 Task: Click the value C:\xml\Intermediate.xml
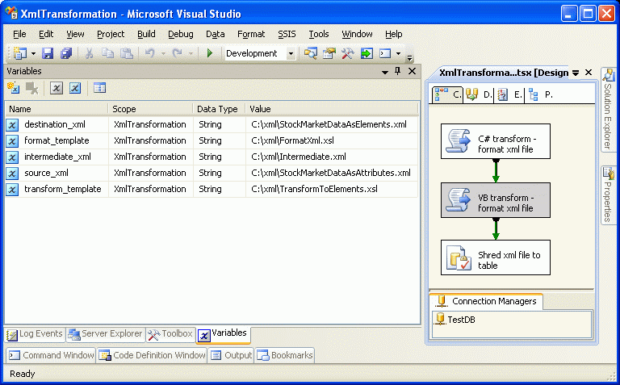pyautogui.click(x=299, y=157)
